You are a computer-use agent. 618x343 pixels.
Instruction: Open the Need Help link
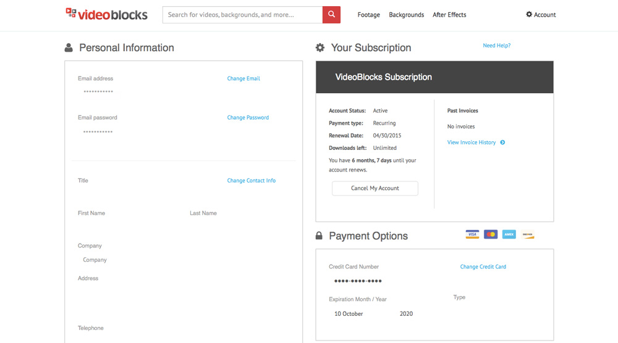tap(497, 45)
